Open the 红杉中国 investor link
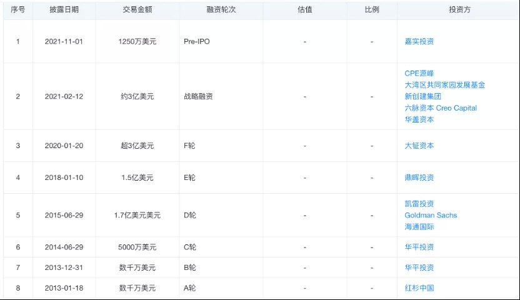Image resolution: width=520 pixels, height=300 pixels. [419, 288]
